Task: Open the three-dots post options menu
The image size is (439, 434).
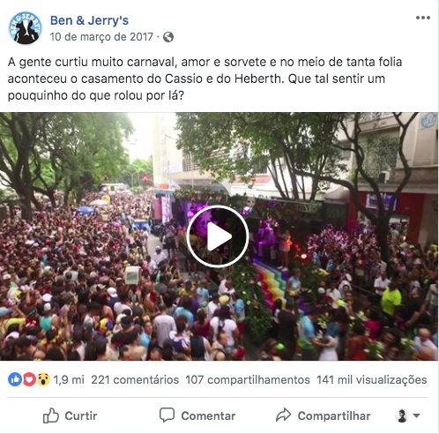Action: pos(423,18)
